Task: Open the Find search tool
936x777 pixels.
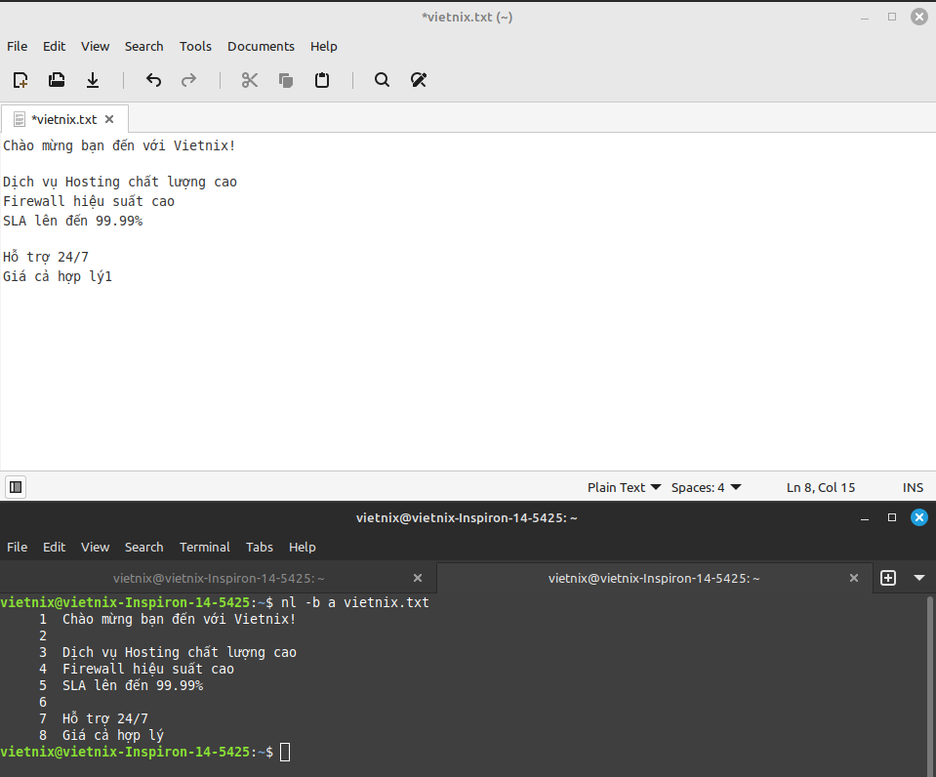Action: (x=382, y=80)
